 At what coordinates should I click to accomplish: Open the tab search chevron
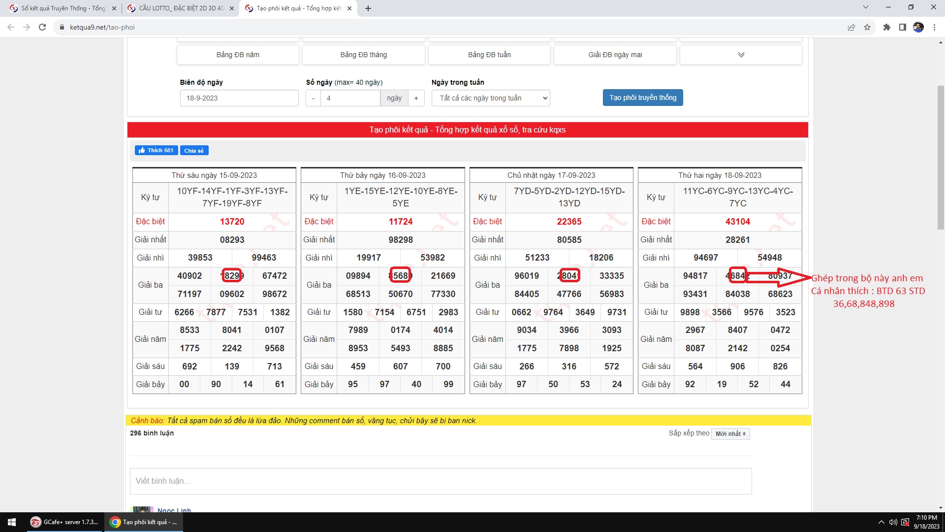click(866, 7)
